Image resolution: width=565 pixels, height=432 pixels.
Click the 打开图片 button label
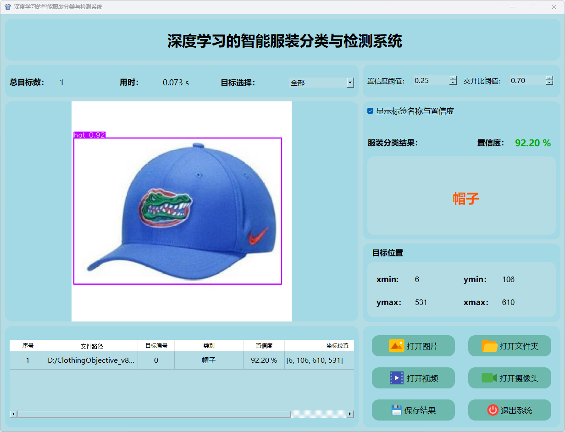point(422,346)
